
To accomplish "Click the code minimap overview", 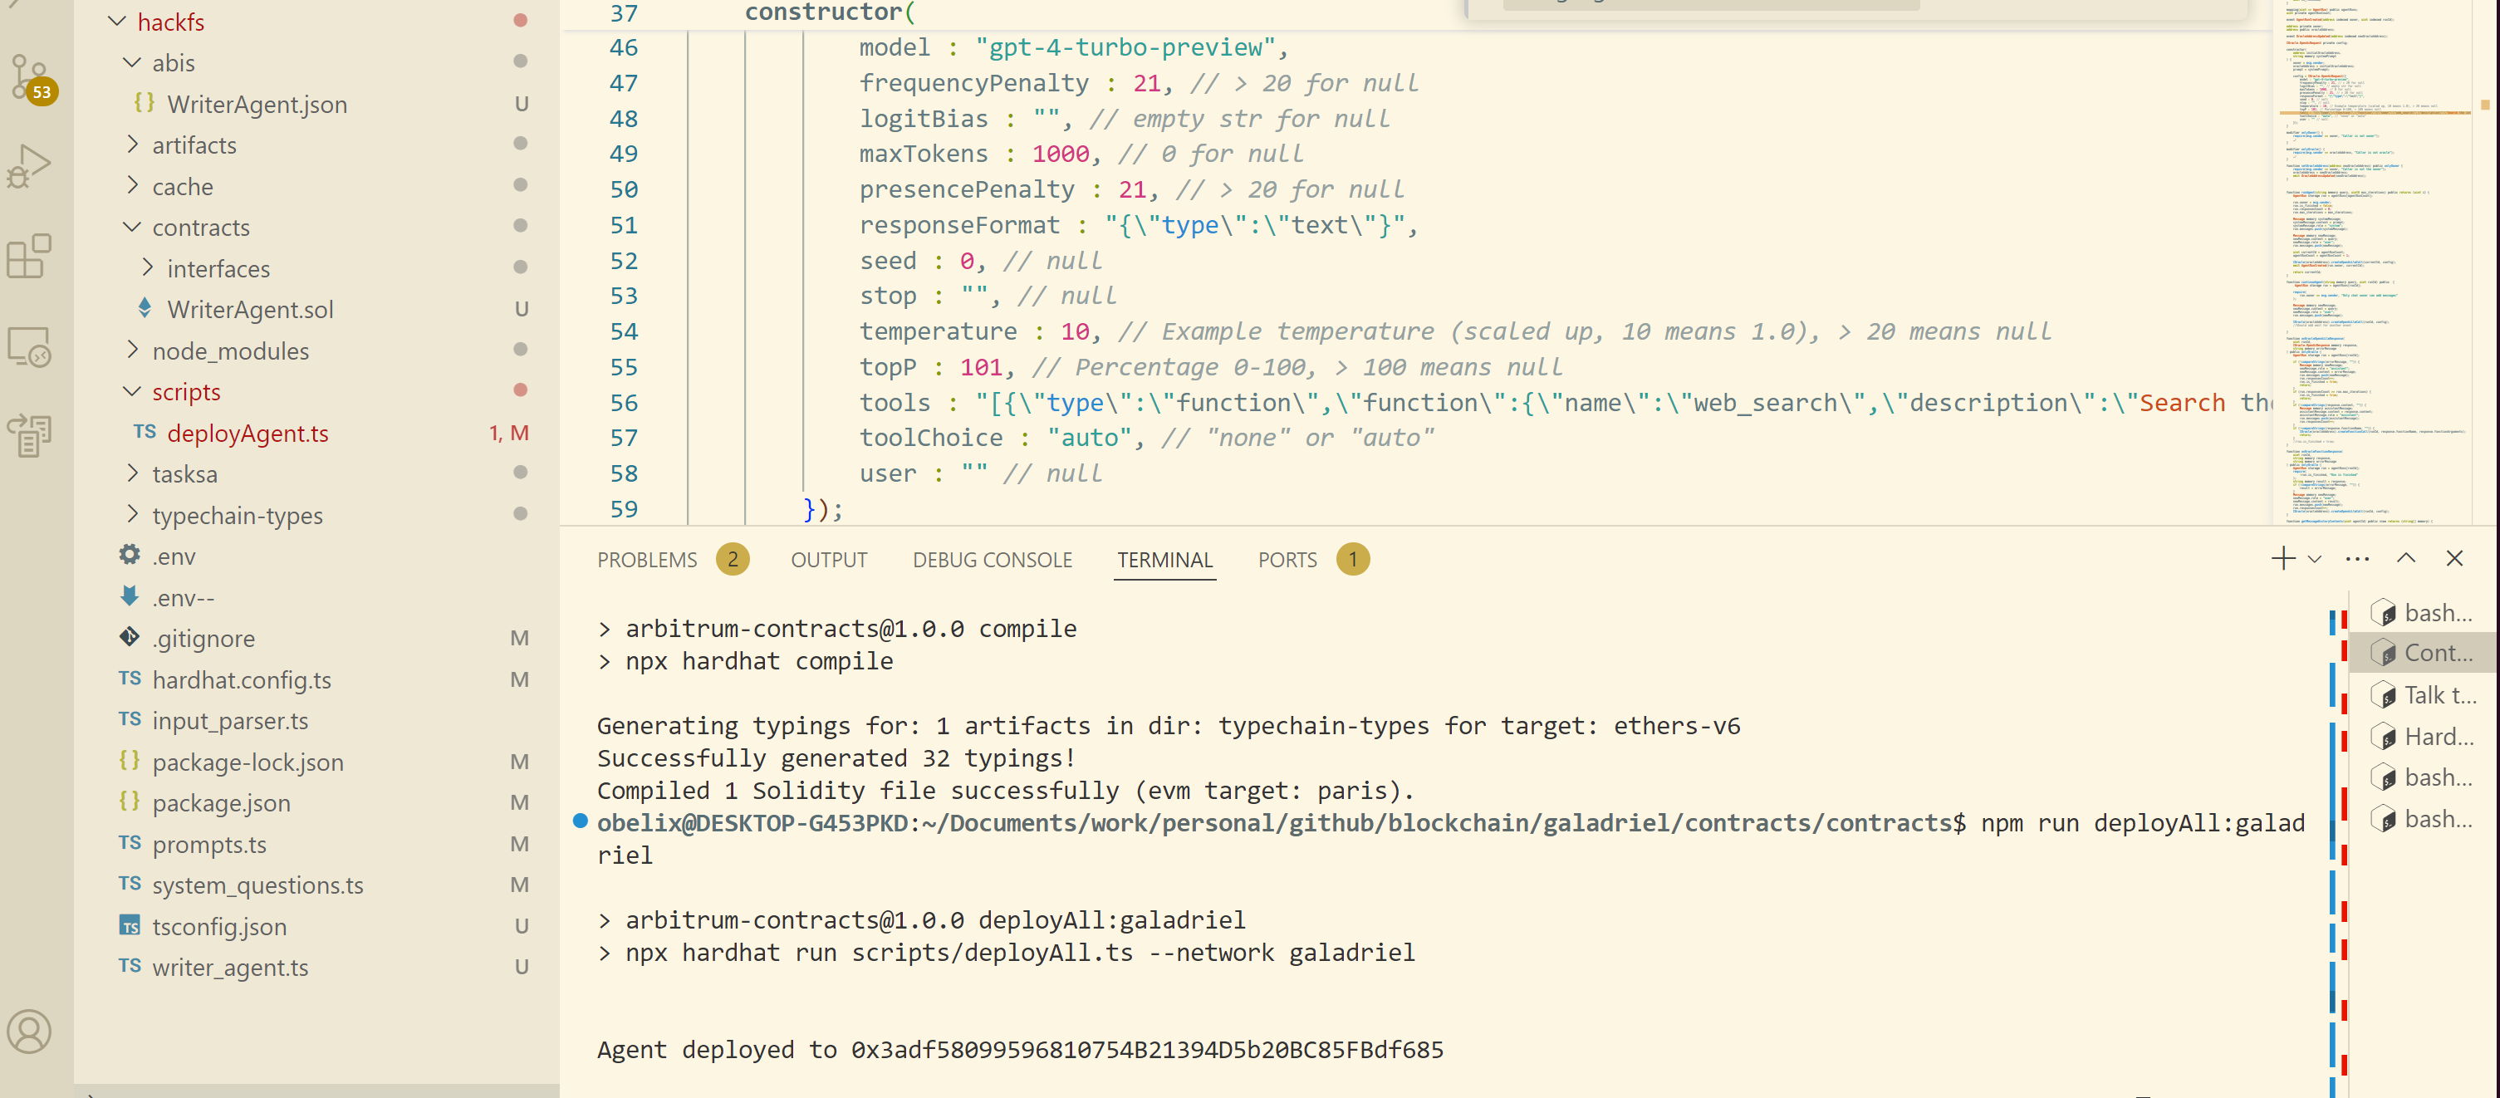I will point(2375,262).
